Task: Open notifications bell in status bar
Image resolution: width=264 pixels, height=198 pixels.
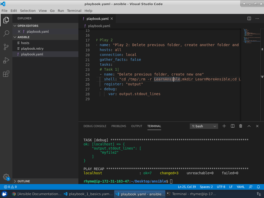Action: [x=258, y=187]
